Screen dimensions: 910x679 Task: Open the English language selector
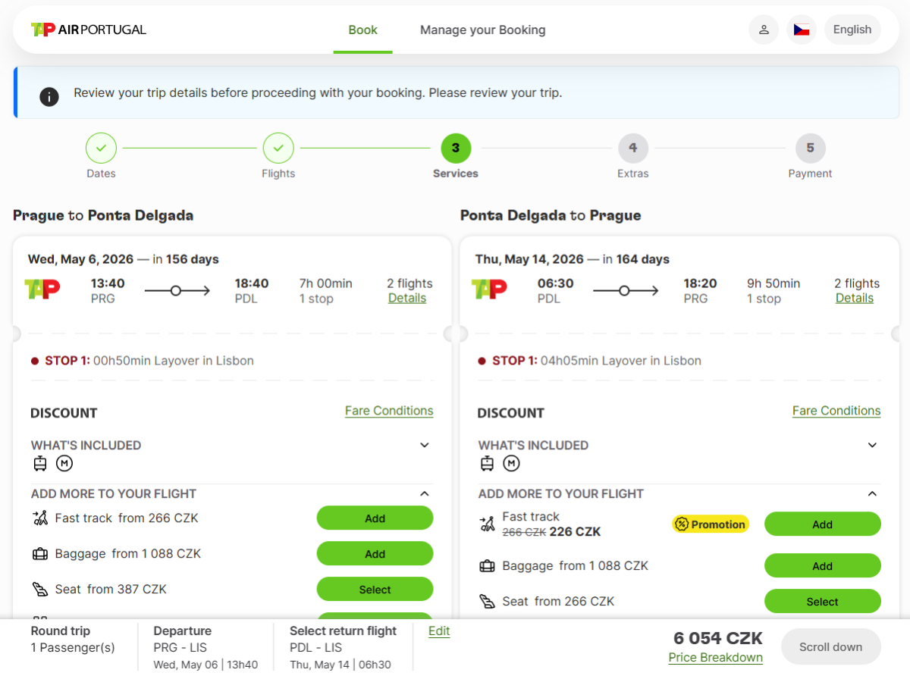tap(852, 30)
